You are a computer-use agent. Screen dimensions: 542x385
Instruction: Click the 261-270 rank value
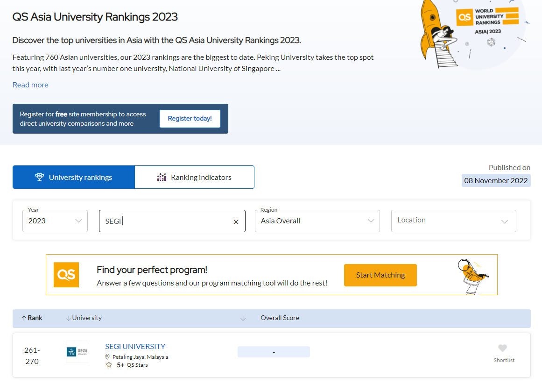32,356
